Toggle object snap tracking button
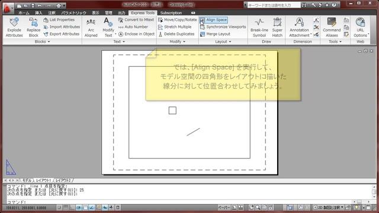This screenshot has height=213, width=379. pyautogui.click(x=92, y=208)
